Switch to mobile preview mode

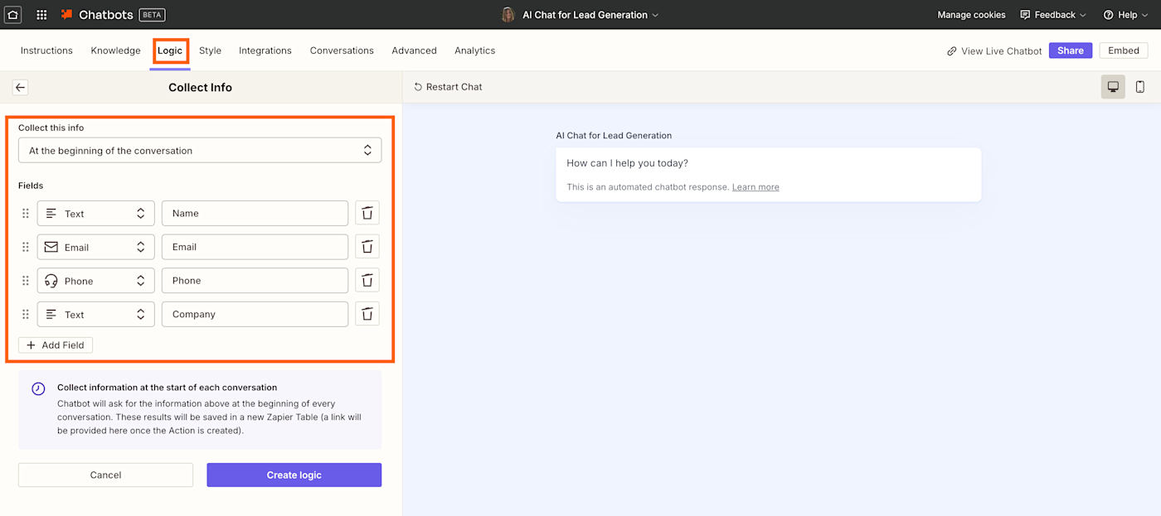1140,87
